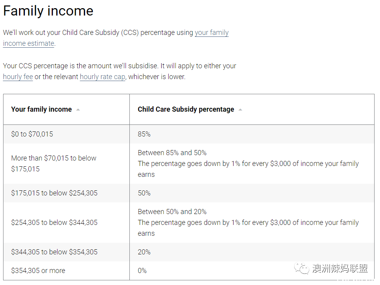The height and width of the screenshot is (285, 380).
Task: Click the 'Between 50% and 20%' text
Action: pos(172,212)
